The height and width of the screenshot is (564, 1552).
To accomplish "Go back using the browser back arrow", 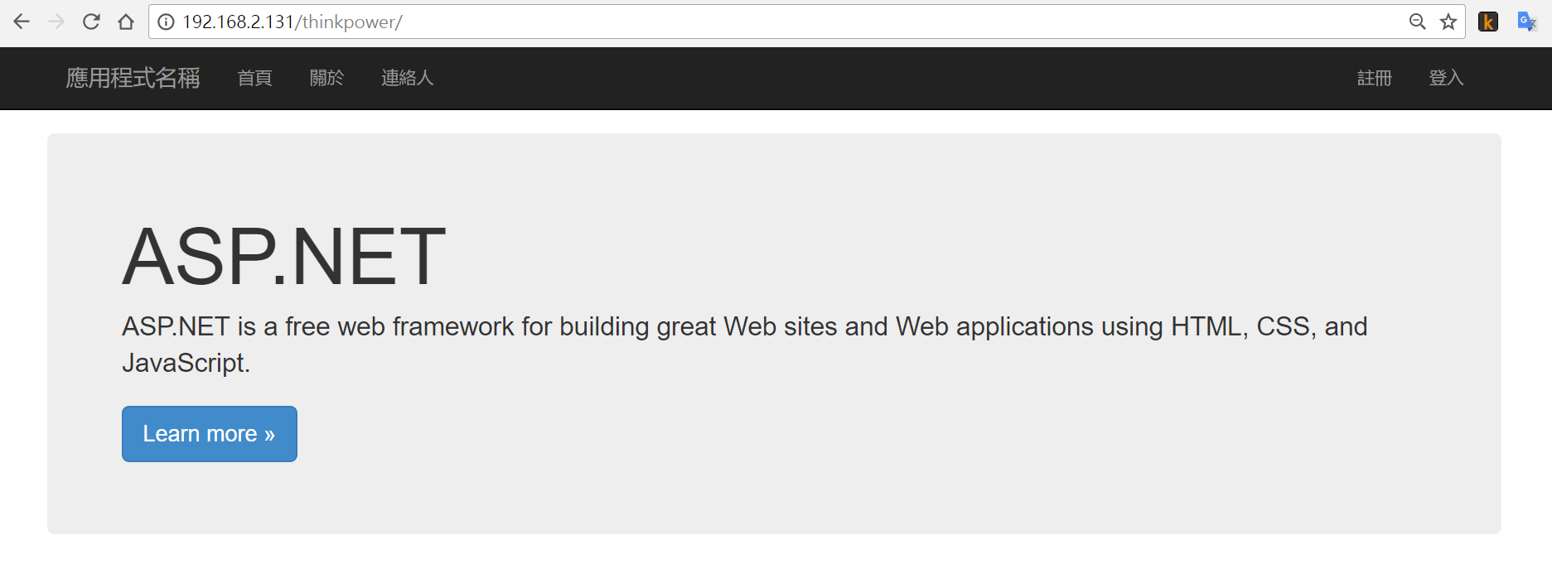I will (22, 22).
